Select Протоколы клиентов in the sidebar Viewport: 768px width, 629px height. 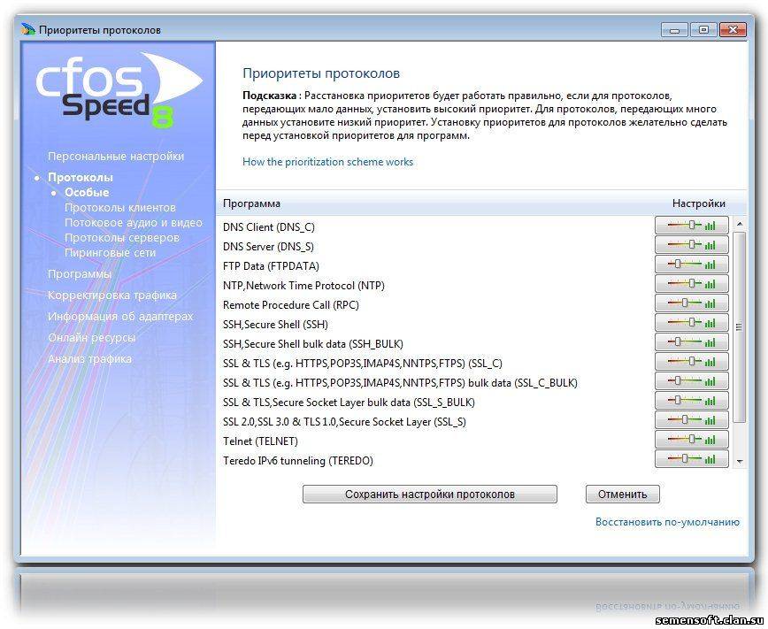click(x=120, y=208)
